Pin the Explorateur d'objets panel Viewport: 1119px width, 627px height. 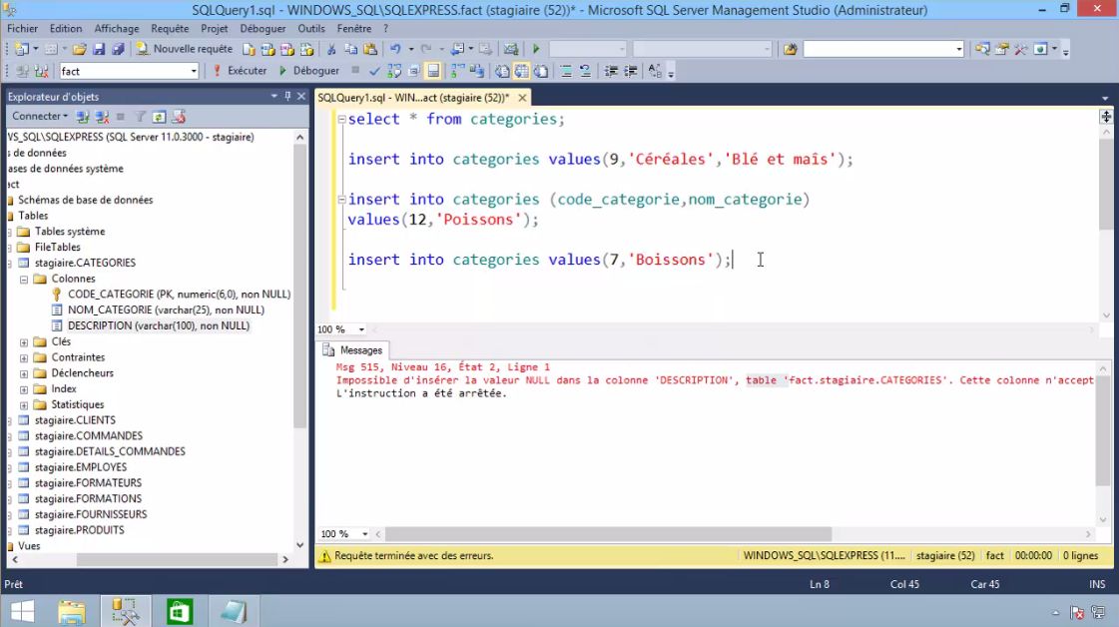[x=287, y=96]
